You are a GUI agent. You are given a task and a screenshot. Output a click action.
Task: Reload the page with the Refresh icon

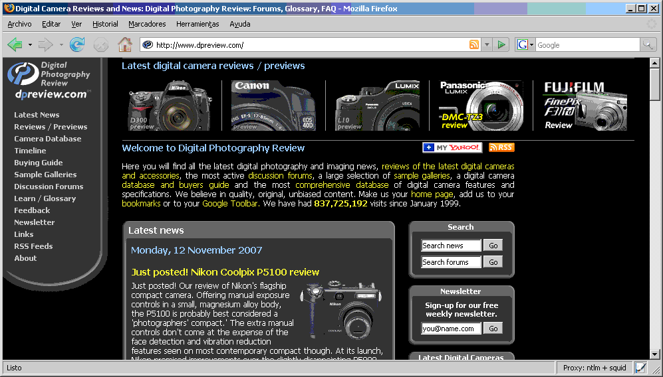pos(77,44)
